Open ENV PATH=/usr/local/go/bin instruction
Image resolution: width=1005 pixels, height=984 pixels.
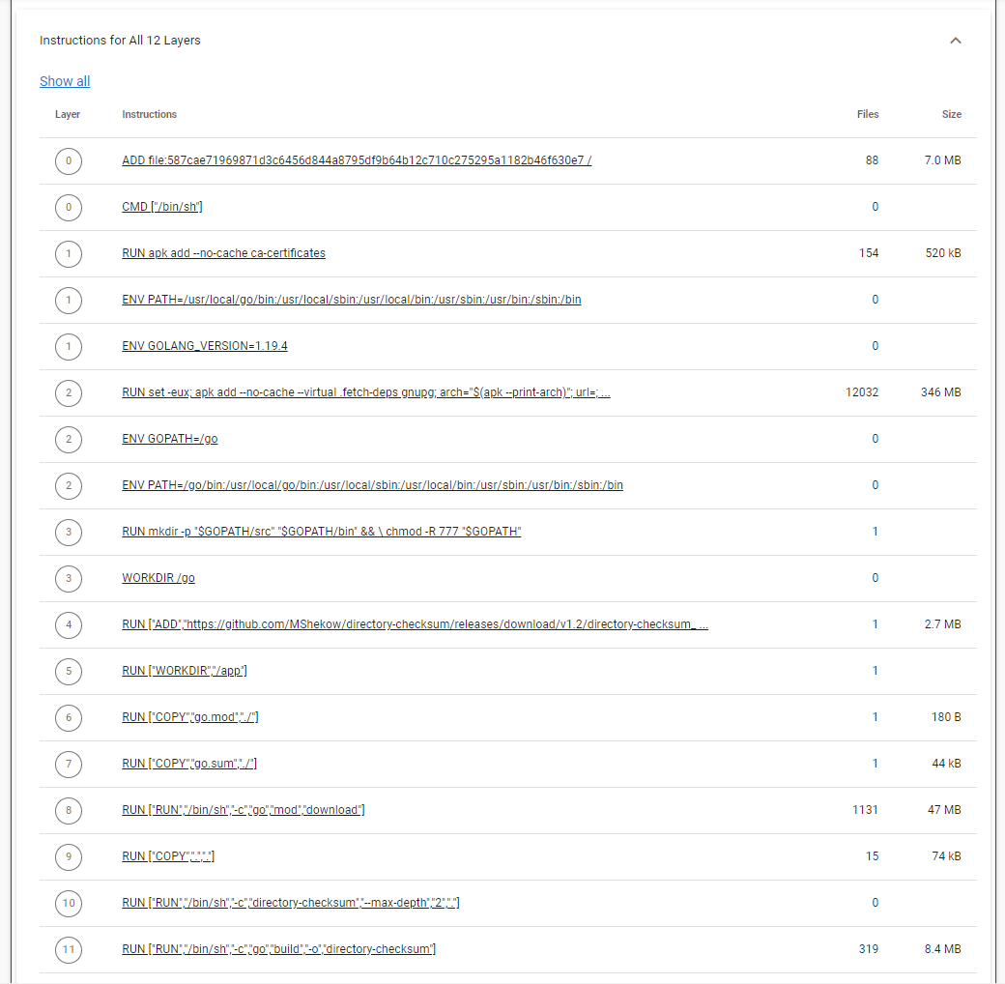(x=351, y=300)
